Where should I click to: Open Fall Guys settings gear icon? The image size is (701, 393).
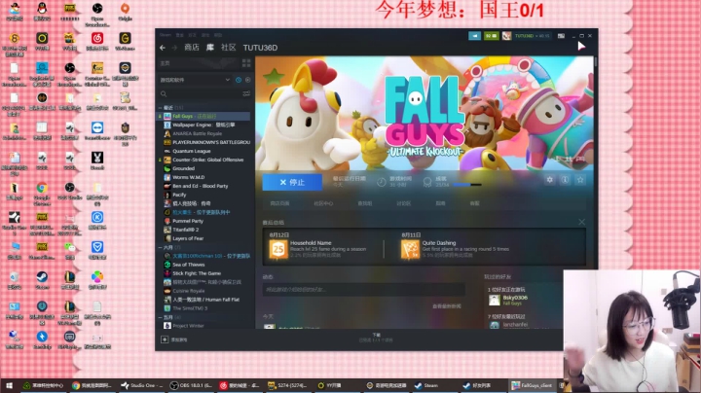pyautogui.click(x=549, y=180)
